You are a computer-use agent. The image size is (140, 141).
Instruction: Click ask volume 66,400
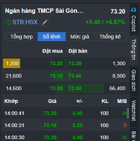pyautogui.click(x=117, y=88)
